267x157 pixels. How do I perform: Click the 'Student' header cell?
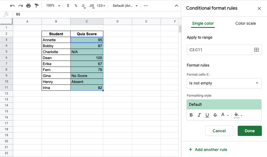(x=56, y=34)
